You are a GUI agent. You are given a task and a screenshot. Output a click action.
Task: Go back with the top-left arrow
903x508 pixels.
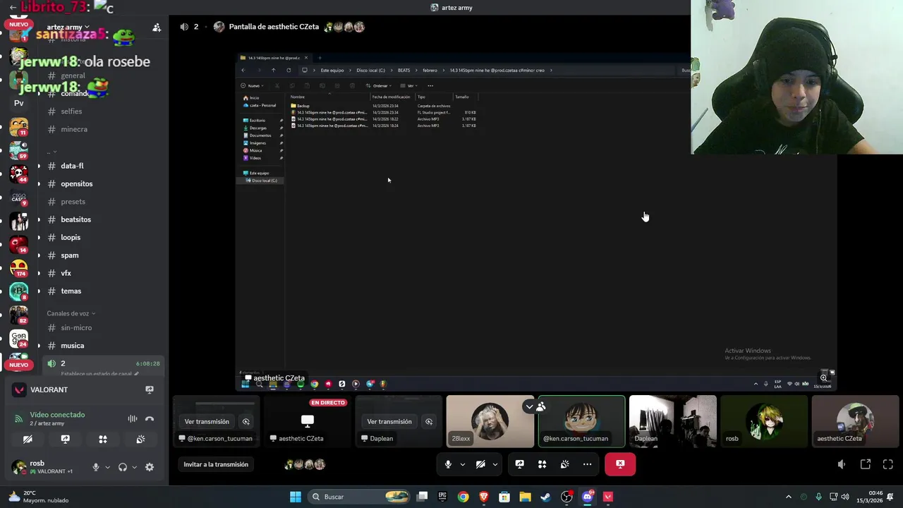(x=13, y=8)
